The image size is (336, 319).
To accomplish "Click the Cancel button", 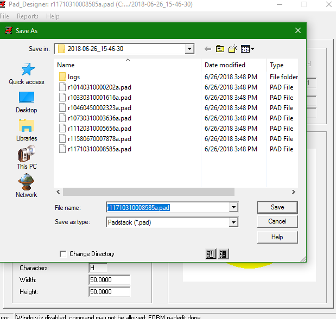I will click(277, 221).
